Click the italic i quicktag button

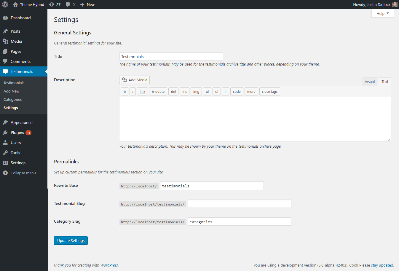pyautogui.click(x=133, y=92)
